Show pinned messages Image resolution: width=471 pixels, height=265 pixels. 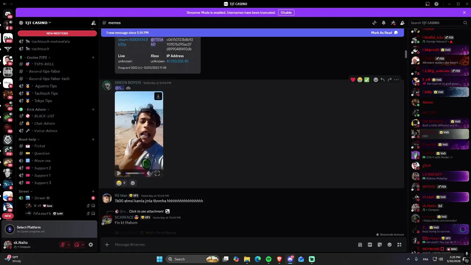tap(393, 23)
